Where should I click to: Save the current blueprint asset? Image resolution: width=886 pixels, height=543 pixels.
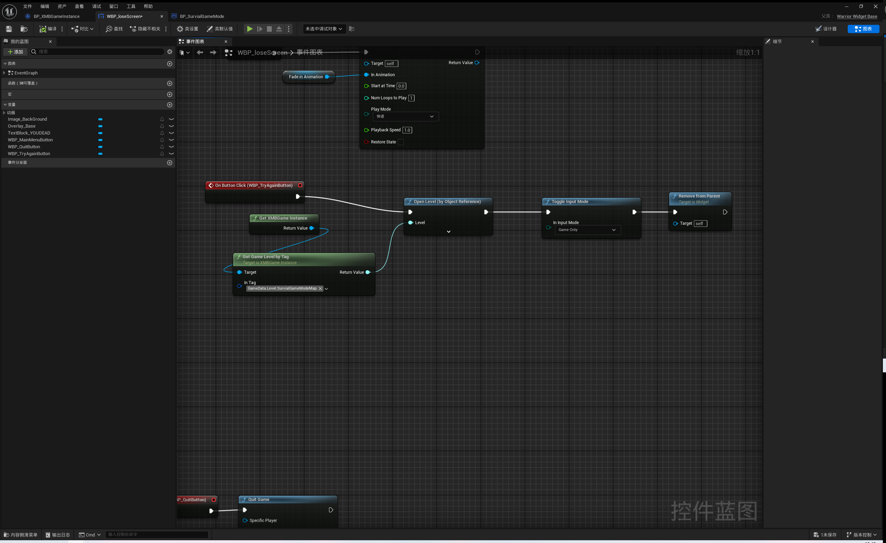click(9, 29)
